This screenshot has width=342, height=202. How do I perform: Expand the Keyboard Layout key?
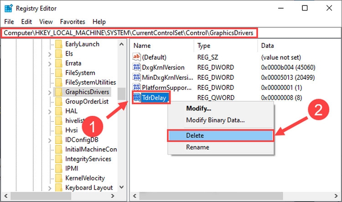tap(50, 188)
